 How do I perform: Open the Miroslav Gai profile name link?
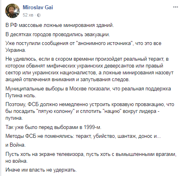tap(38, 7)
